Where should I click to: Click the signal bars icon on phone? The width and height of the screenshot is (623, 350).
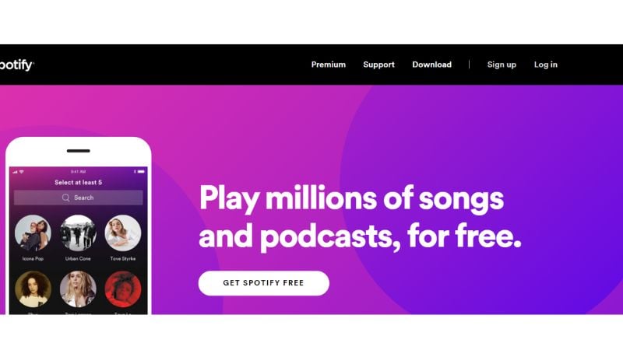[x=15, y=172]
